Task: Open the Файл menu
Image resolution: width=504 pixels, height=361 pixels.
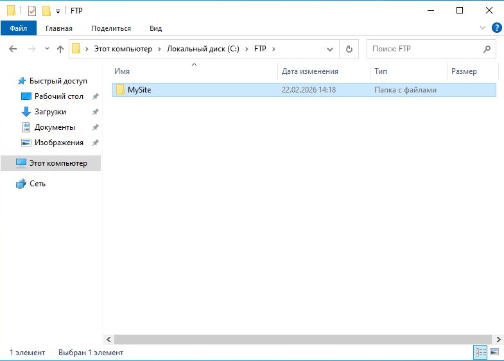Action: coord(19,28)
